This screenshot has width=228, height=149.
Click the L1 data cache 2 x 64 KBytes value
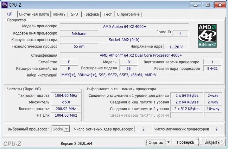click(x=187, y=95)
